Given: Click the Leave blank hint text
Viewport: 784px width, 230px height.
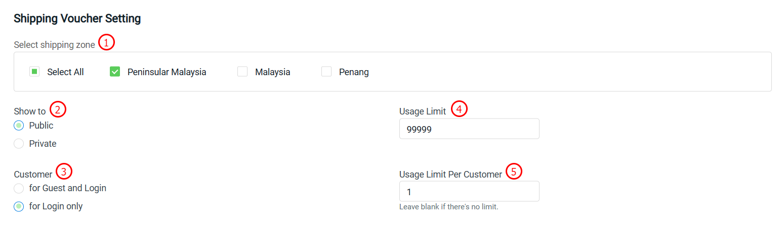Looking at the screenshot, I should coord(448,207).
